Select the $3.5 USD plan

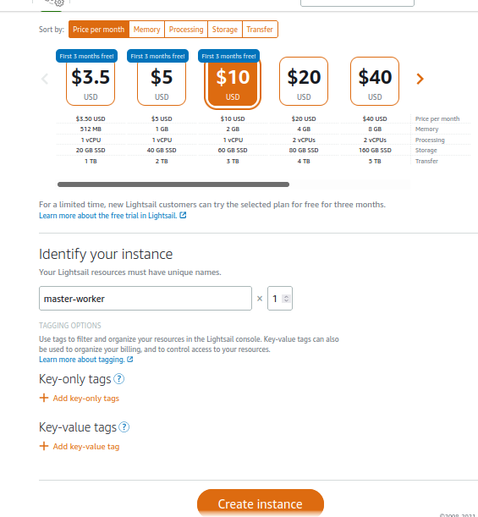[x=91, y=81]
